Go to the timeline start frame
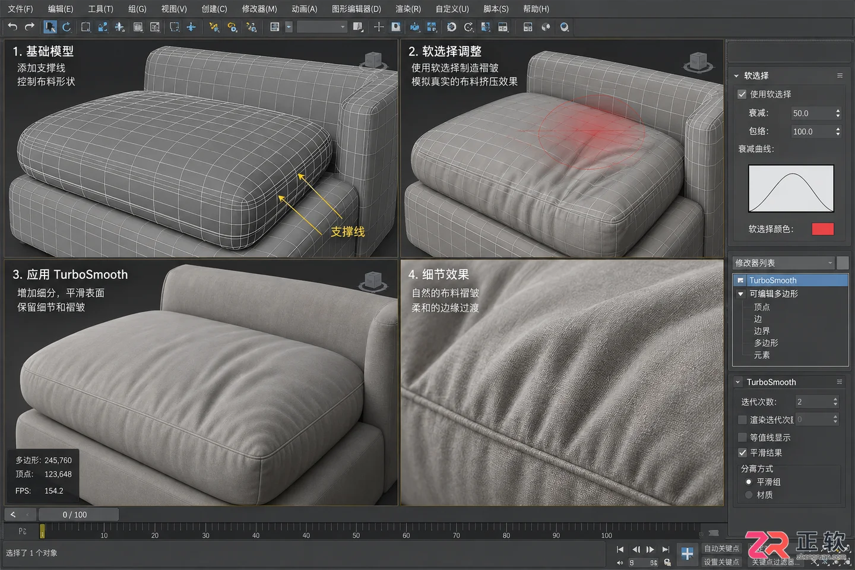Image resolution: width=855 pixels, height=570 pixels. [620, 549]
